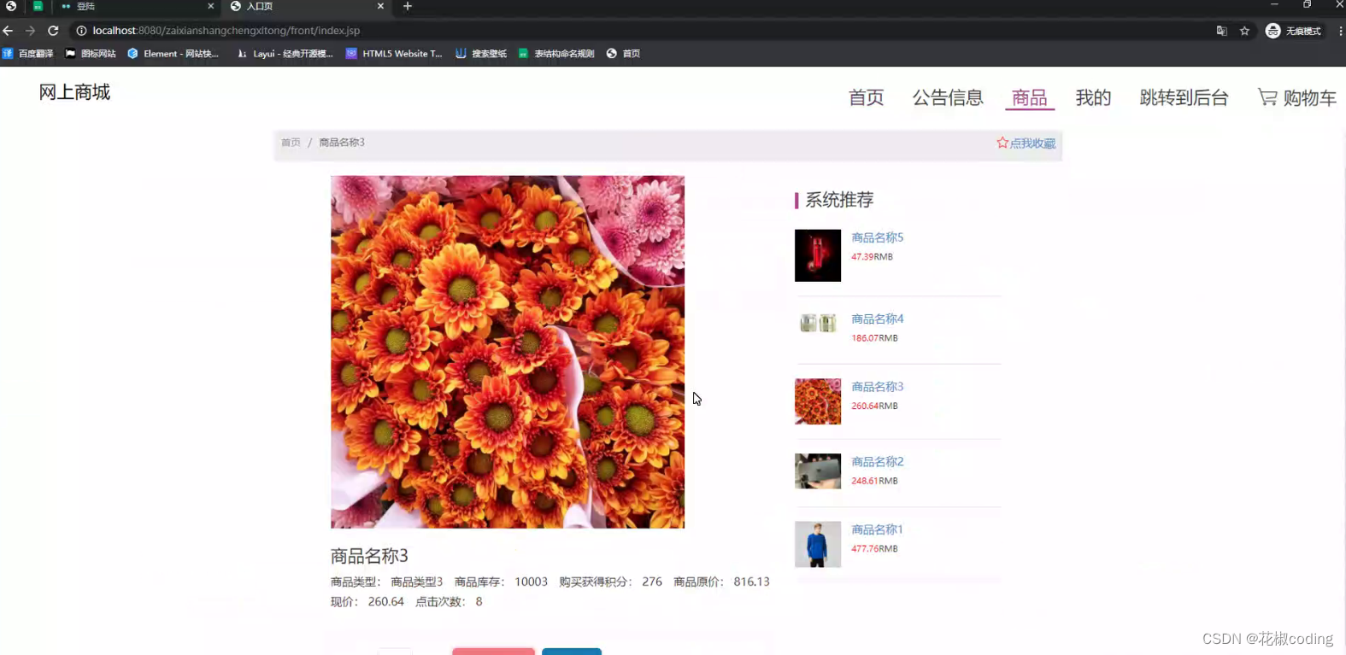The width and height of the screenshot is (1346, 655).
Task: Click the perfume bottles thumbnail of 商品名称4
Action: coord(818,323)
